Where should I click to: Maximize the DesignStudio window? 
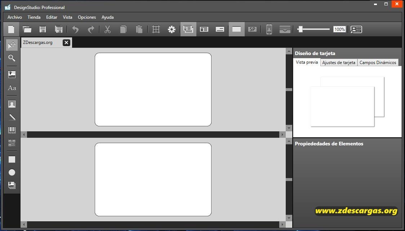pos(386,4)
